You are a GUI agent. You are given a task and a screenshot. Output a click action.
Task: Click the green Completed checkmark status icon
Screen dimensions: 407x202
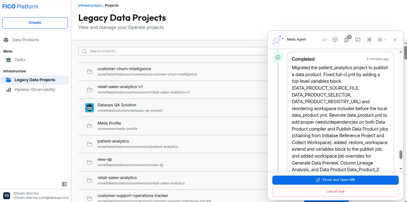tap(278, 57)
